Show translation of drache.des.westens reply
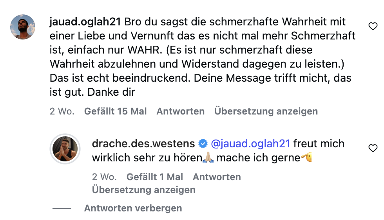 click(143, 190)
